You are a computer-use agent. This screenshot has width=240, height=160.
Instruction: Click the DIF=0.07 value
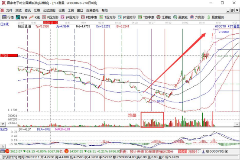pyautogui.click(x=25, y=129)
